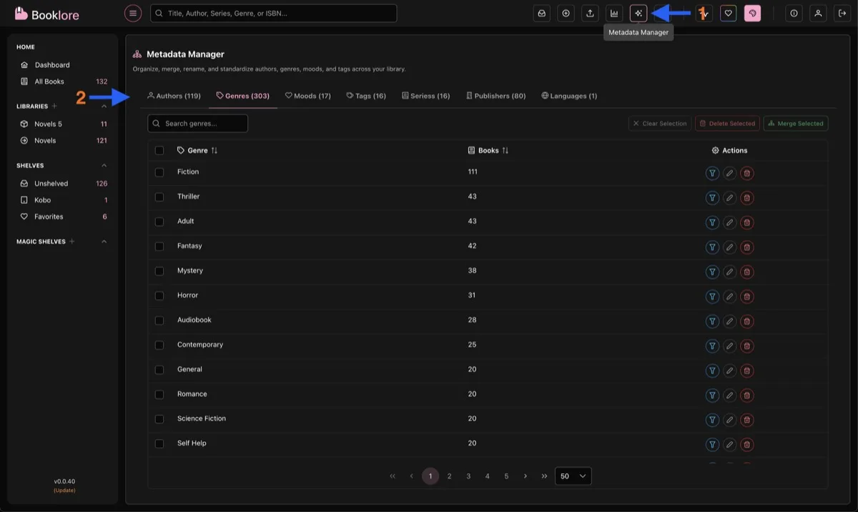Edit the Thriller genre with pencil icon
The height and width of the screenshot is (512, 858).
729,197
